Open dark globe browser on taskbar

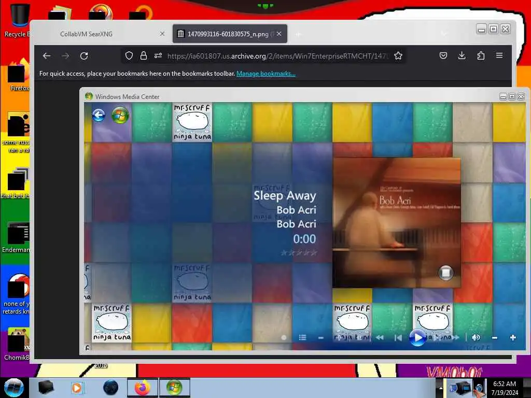[x=110, y=388]
